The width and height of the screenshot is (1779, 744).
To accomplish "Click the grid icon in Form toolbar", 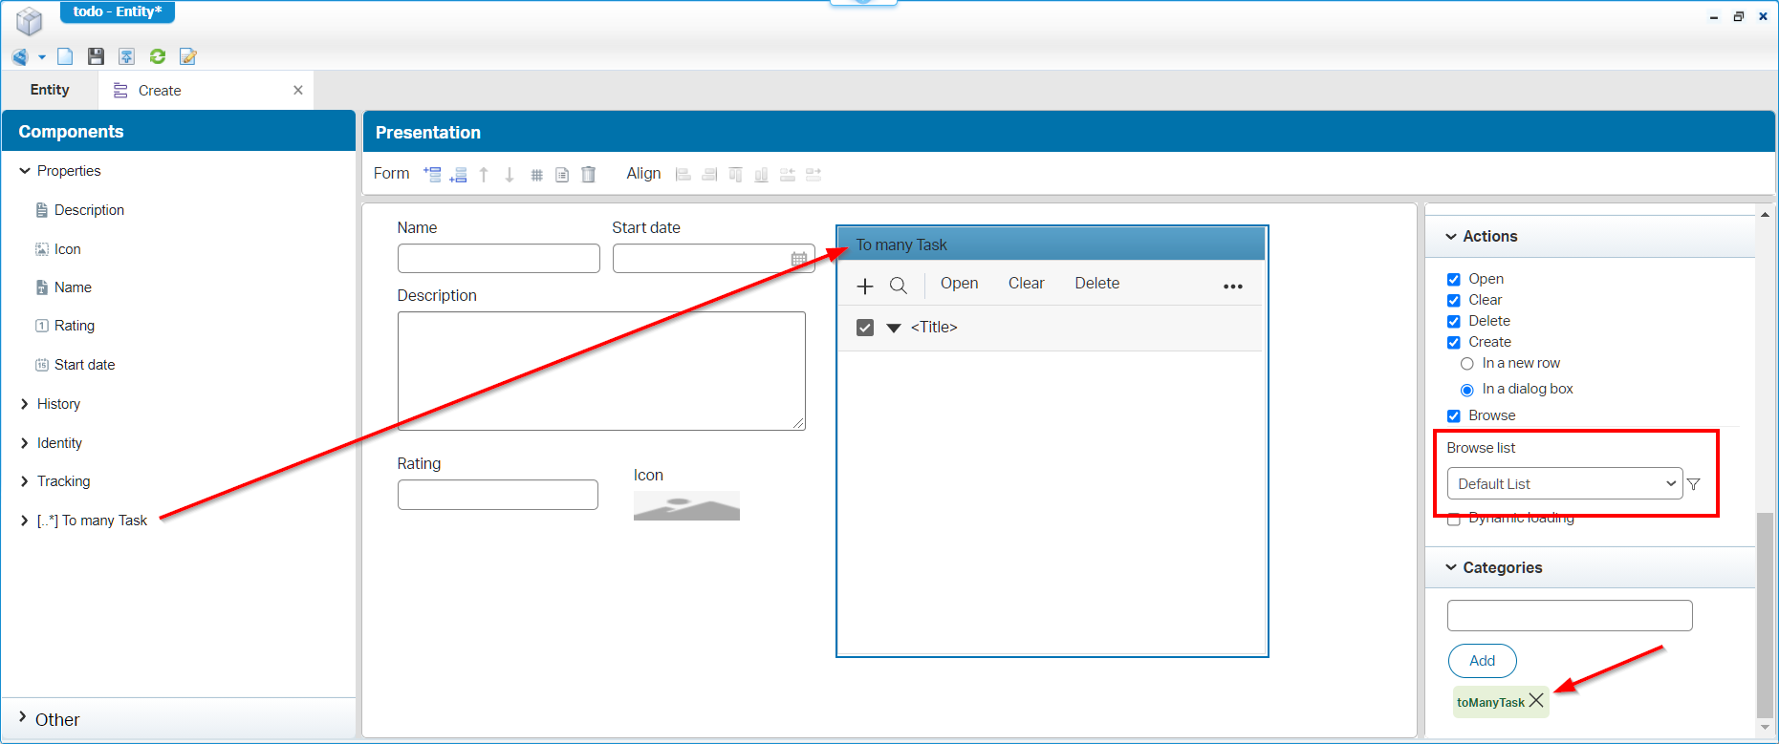I will tap(536, 175).
